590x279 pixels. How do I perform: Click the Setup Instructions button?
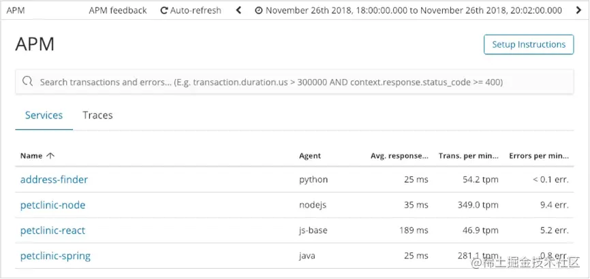point(529,45)
